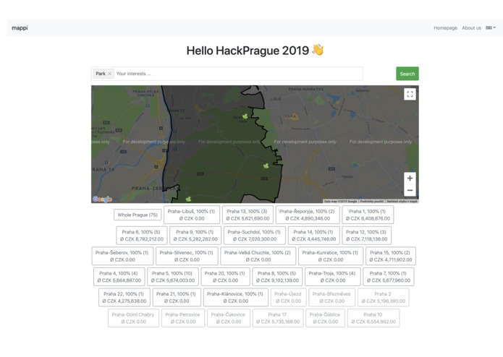Select Praha 8 district button

point(277,277)
